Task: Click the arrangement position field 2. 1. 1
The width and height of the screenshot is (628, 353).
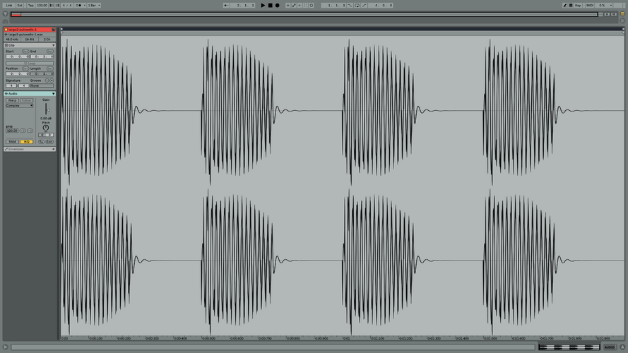Action: (x=244, y=5)
